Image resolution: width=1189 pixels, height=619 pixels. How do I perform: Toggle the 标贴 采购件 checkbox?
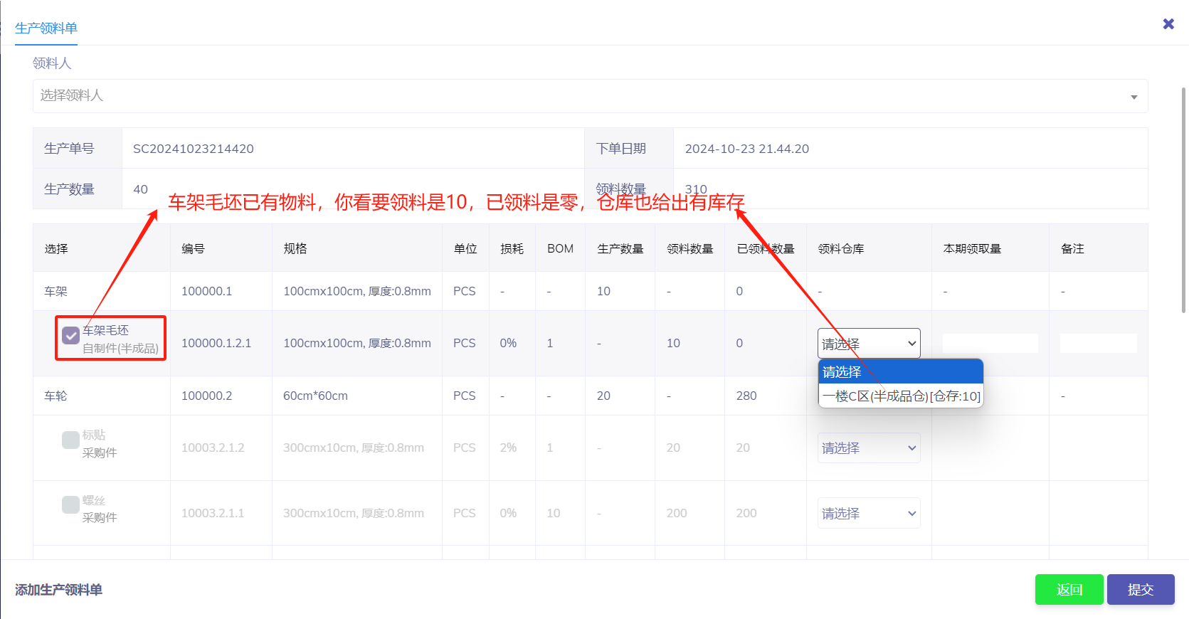coord(70,440)
